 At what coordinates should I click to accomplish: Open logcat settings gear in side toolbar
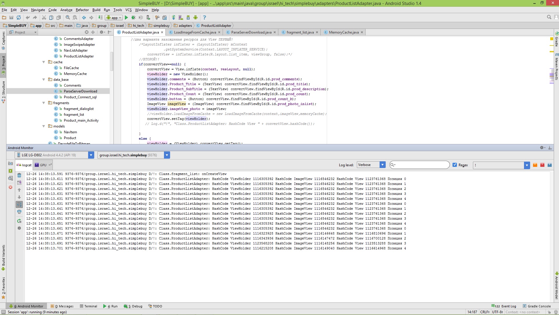coord(19,228)
